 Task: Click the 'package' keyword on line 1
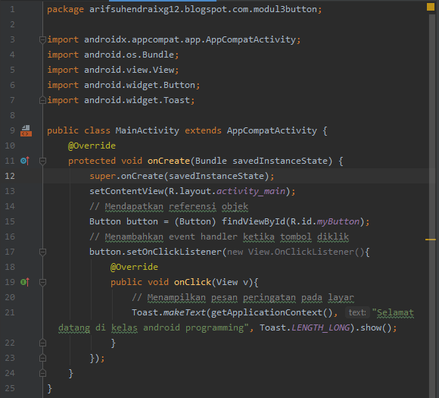click(65, 10)
